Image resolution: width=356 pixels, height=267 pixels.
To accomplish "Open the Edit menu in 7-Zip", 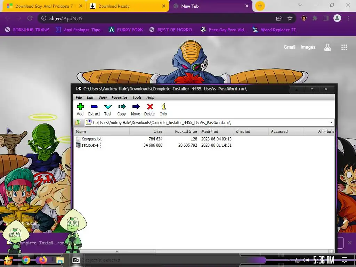I will (90, 97).
